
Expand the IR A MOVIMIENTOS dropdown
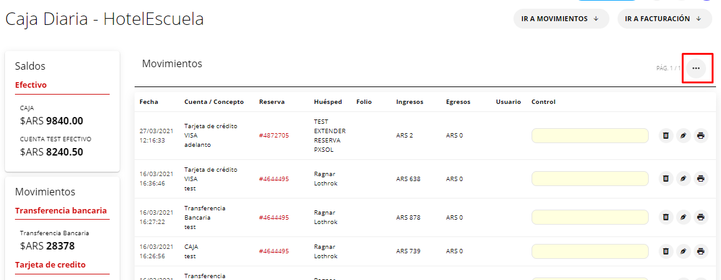click(x=560, y=19)
